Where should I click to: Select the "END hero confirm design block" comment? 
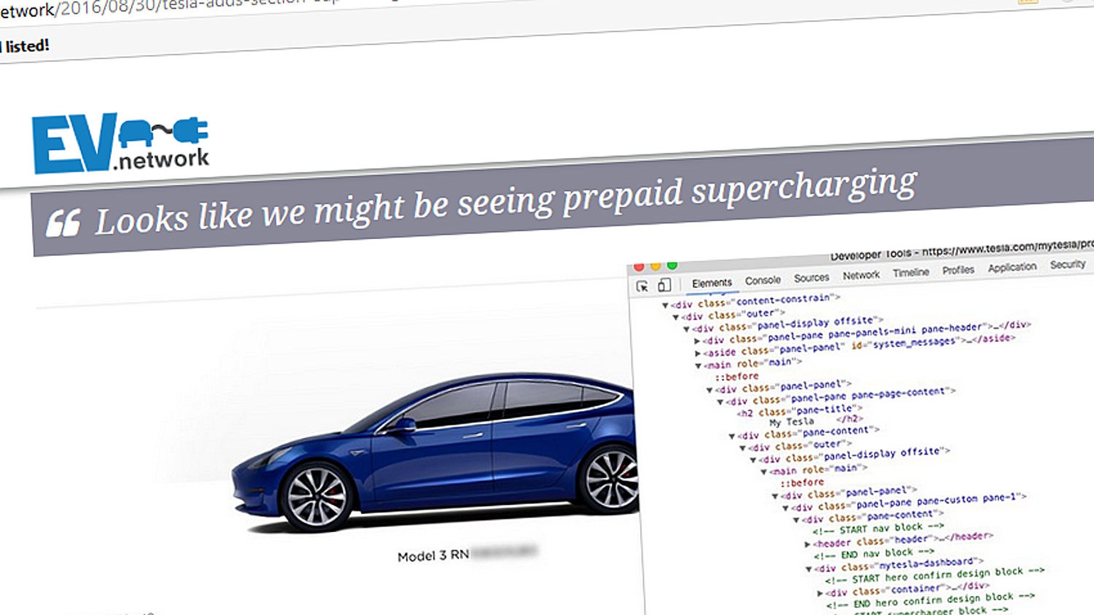coord(931,601)
